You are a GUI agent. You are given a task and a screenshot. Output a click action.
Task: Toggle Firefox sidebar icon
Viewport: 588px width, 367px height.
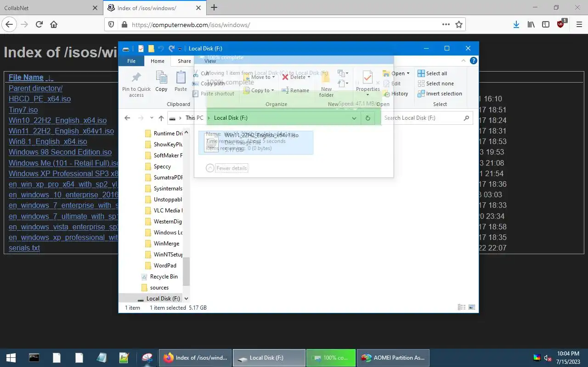pos(546,25)
